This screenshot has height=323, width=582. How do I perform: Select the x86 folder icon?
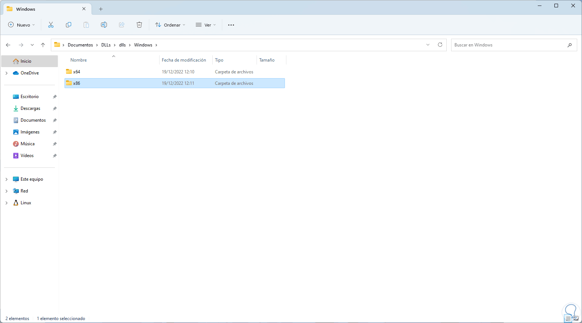pos(69,83)
